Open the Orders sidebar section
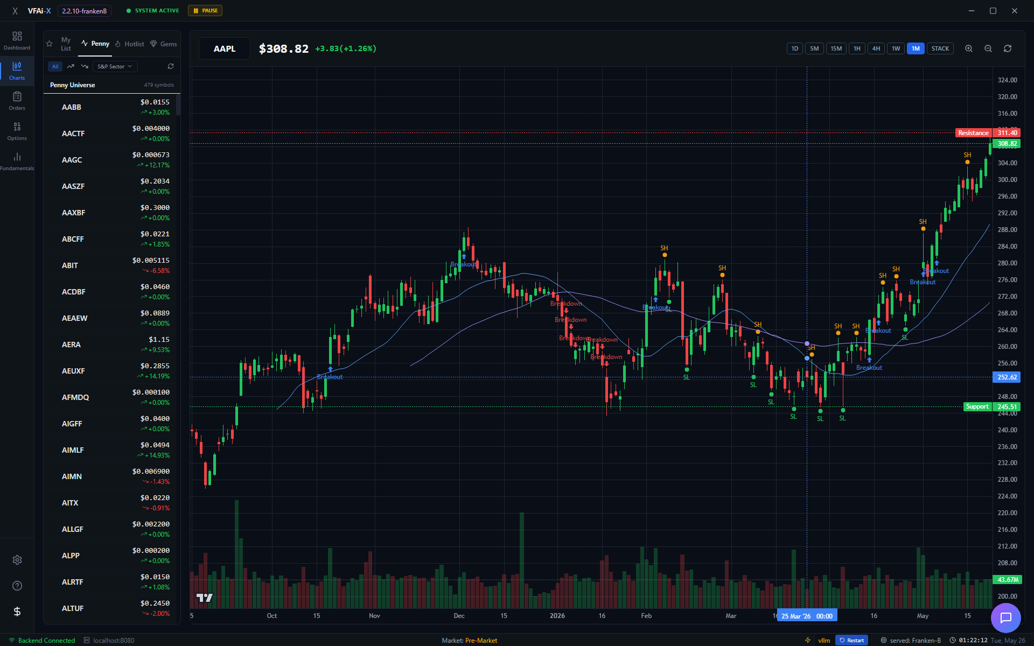The image size is (1034, 646). [17, 101]
